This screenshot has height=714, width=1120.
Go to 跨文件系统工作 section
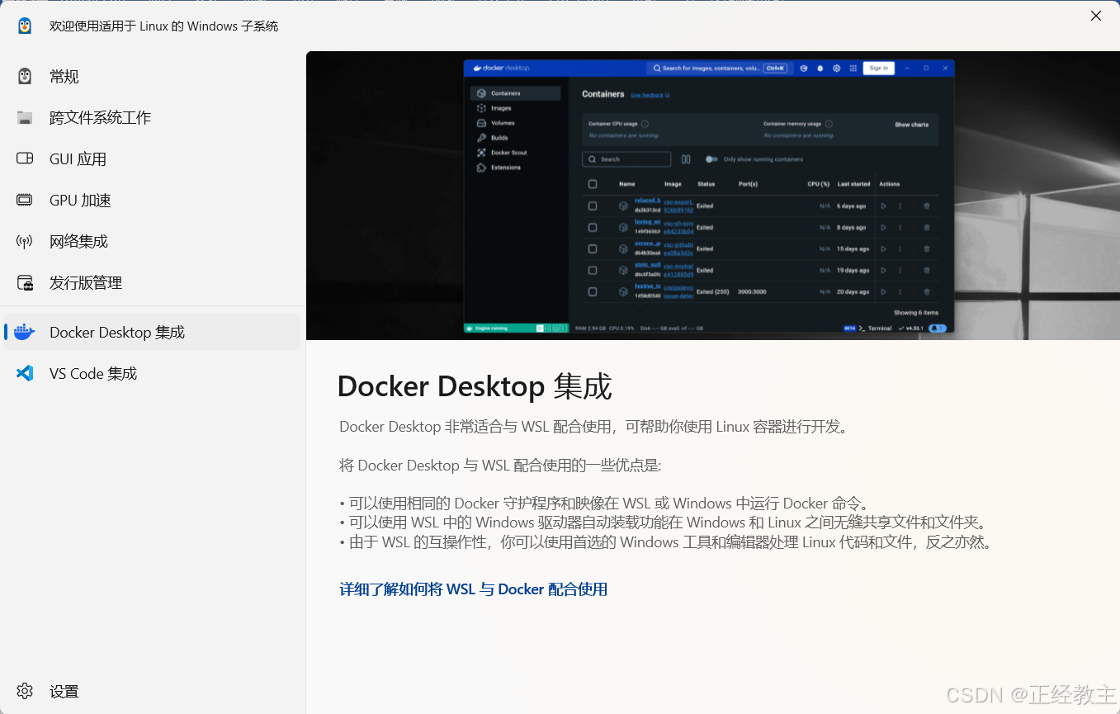100,117
